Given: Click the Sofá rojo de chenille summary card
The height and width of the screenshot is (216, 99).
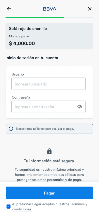Looking at the screenshot, I should [49, 36].
